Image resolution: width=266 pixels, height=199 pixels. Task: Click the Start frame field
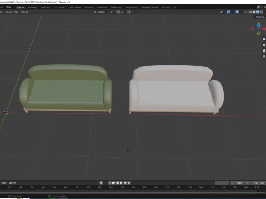click(x=243, y=183)
